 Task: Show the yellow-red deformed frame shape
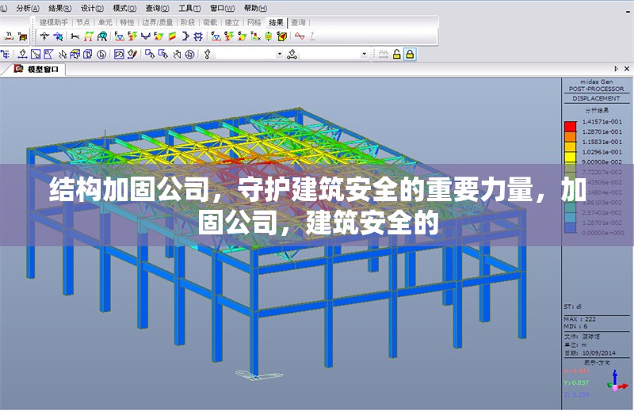coord(88,36)
